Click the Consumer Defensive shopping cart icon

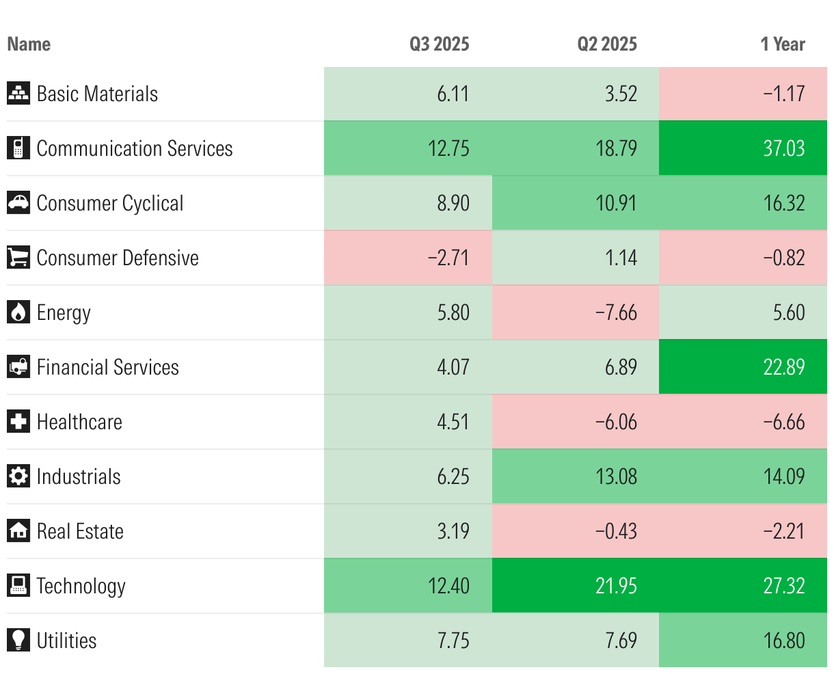(x=18, y=258)
